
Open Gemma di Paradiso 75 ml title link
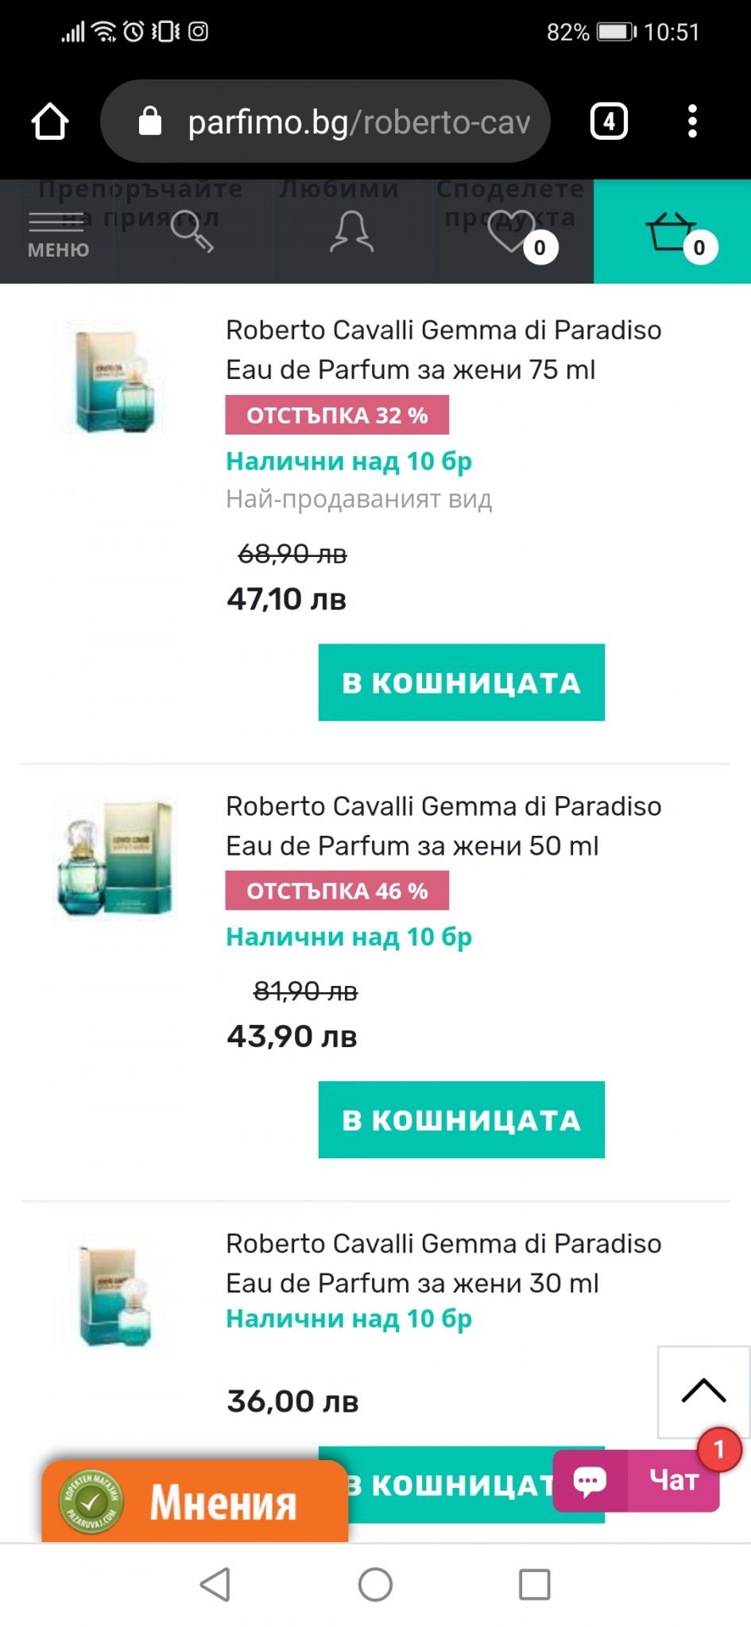(443, 350)
